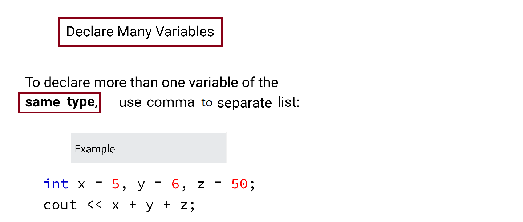Viewport: 523px width, 222px height.
Task: Click the "Example" label in gray box
Action: click(95, 149)
